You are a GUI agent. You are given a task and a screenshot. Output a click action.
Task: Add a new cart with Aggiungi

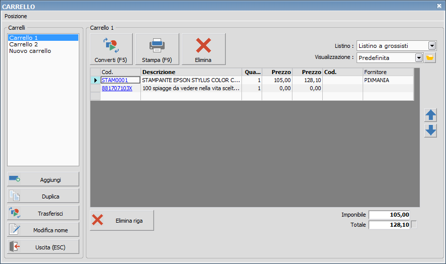click(x=43, y=179)
